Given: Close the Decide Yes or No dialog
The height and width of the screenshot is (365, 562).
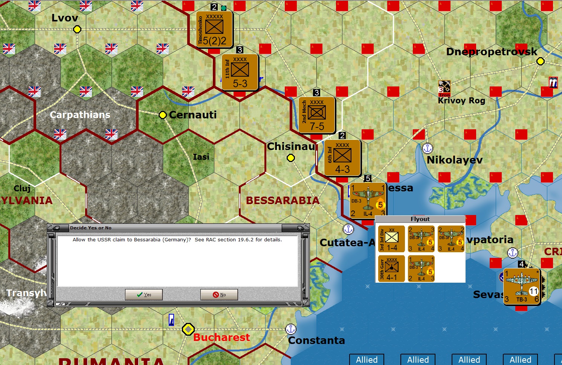Looking at the screenshot, I should 300,228.
